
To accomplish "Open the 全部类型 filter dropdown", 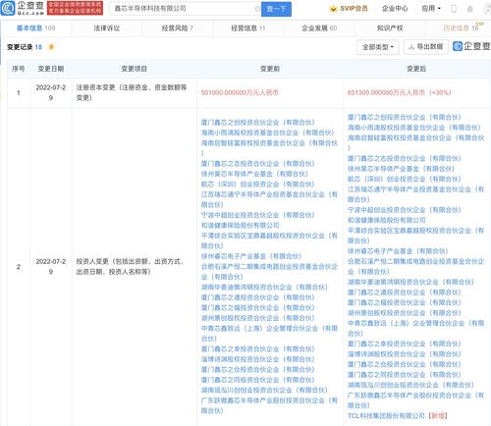I will [377, 47].
